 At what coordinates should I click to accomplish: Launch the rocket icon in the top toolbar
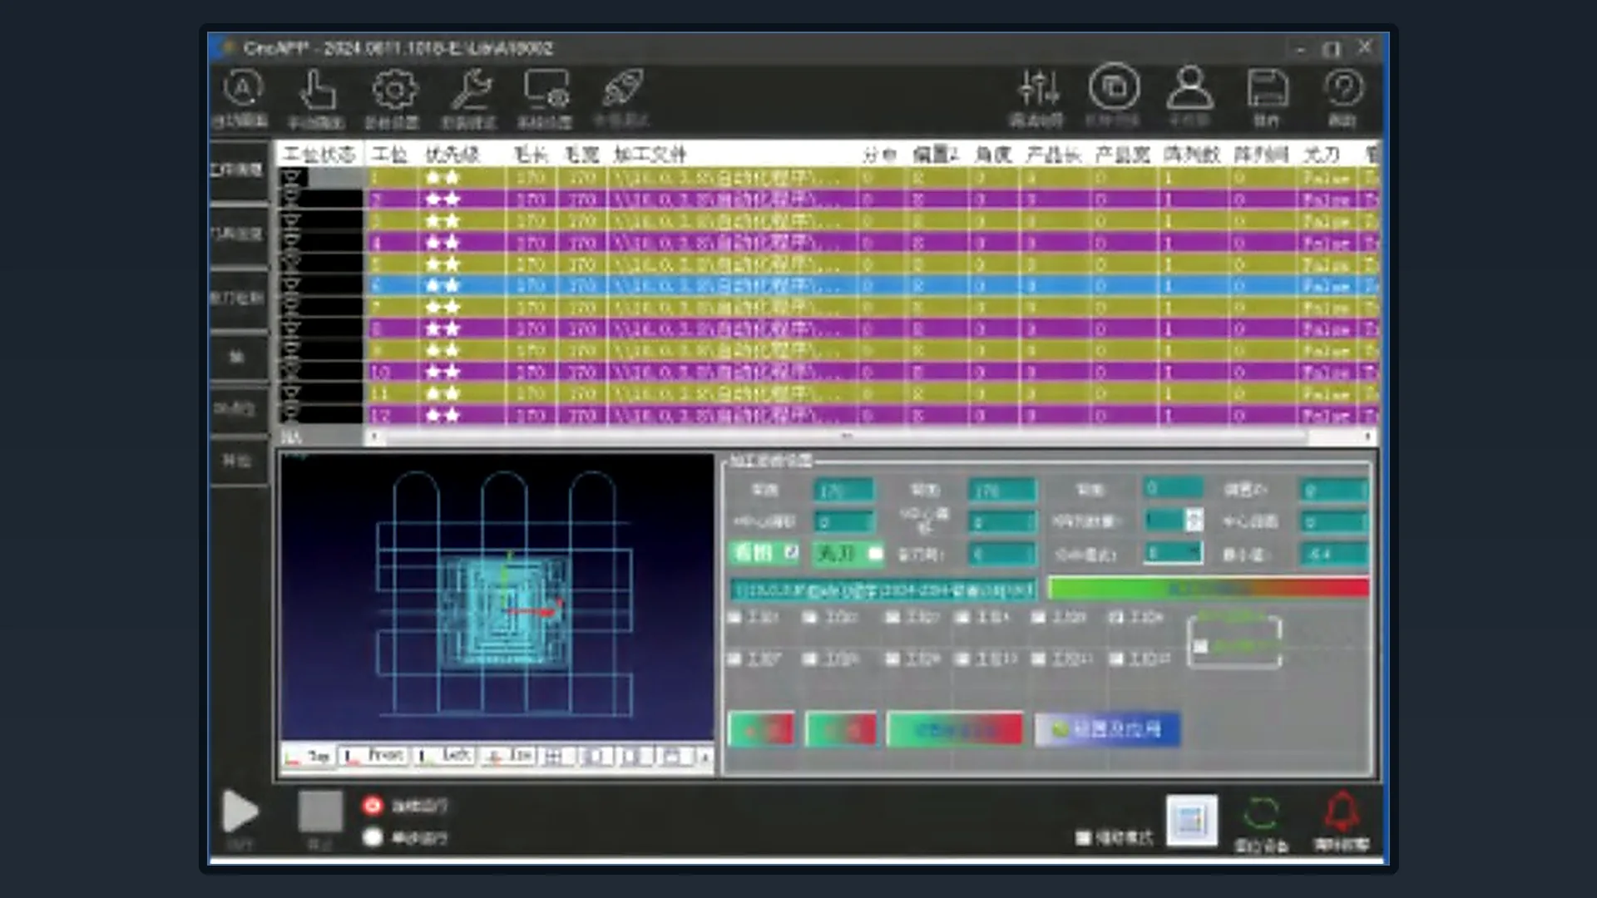pyautogui.click(x=622, y=89)
